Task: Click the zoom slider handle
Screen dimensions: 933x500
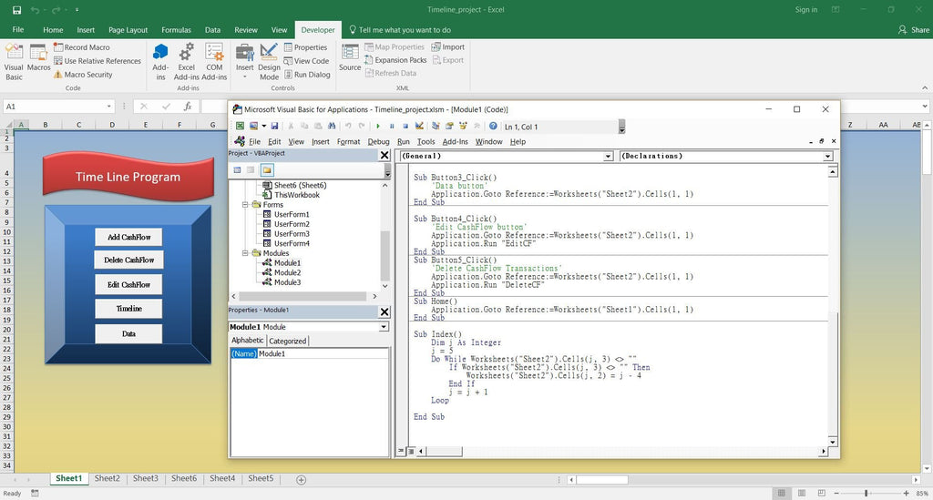Action: [x=866, y=494]
